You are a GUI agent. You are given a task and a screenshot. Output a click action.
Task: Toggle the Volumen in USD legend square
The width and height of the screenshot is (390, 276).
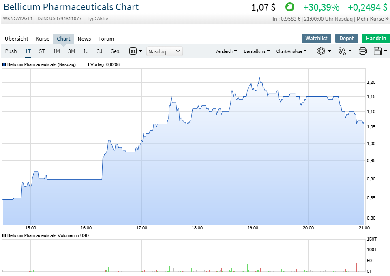pos(3,235)
